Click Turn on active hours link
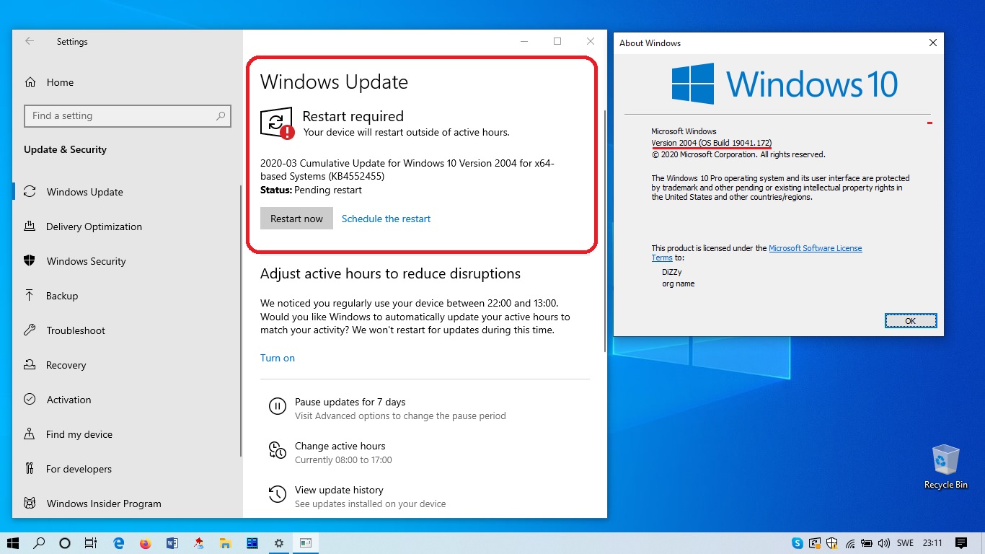 pos(278,358)
